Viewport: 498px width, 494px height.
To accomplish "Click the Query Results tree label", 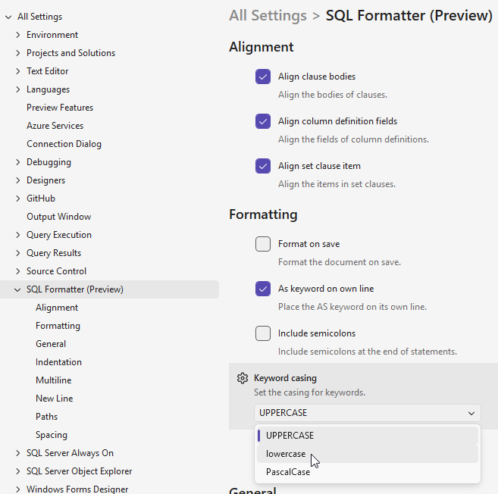I will (54, 253).
